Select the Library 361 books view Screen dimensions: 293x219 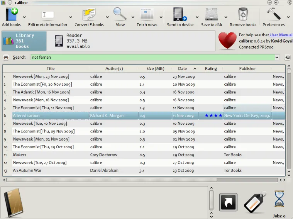pyautogui.click(x=24, y=41)
